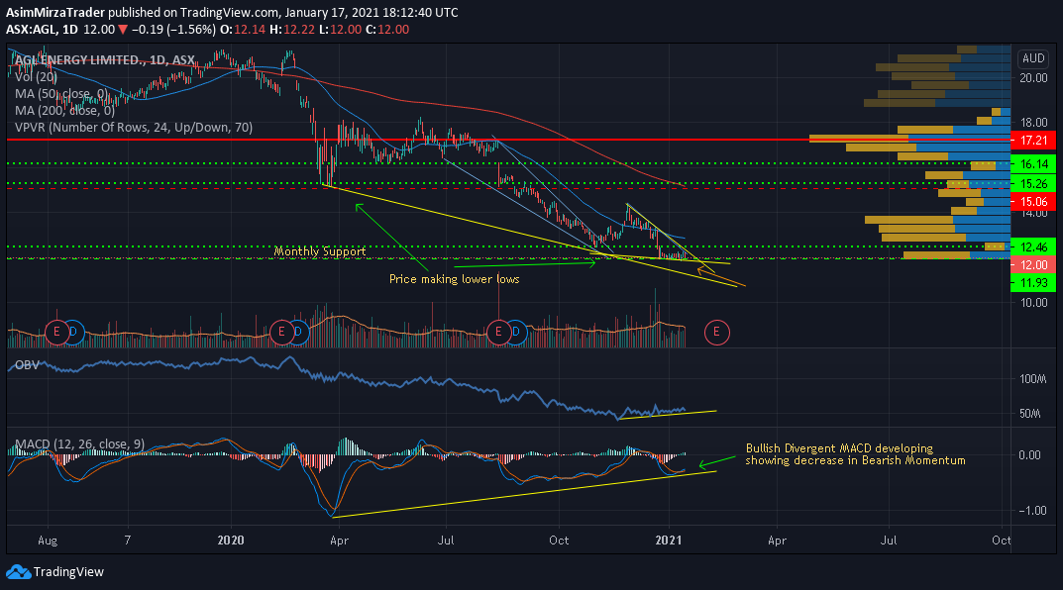Select the dividend D marker after Jul 2020
The width and height of the screenshot is (1063, 590).
[516, 332]
